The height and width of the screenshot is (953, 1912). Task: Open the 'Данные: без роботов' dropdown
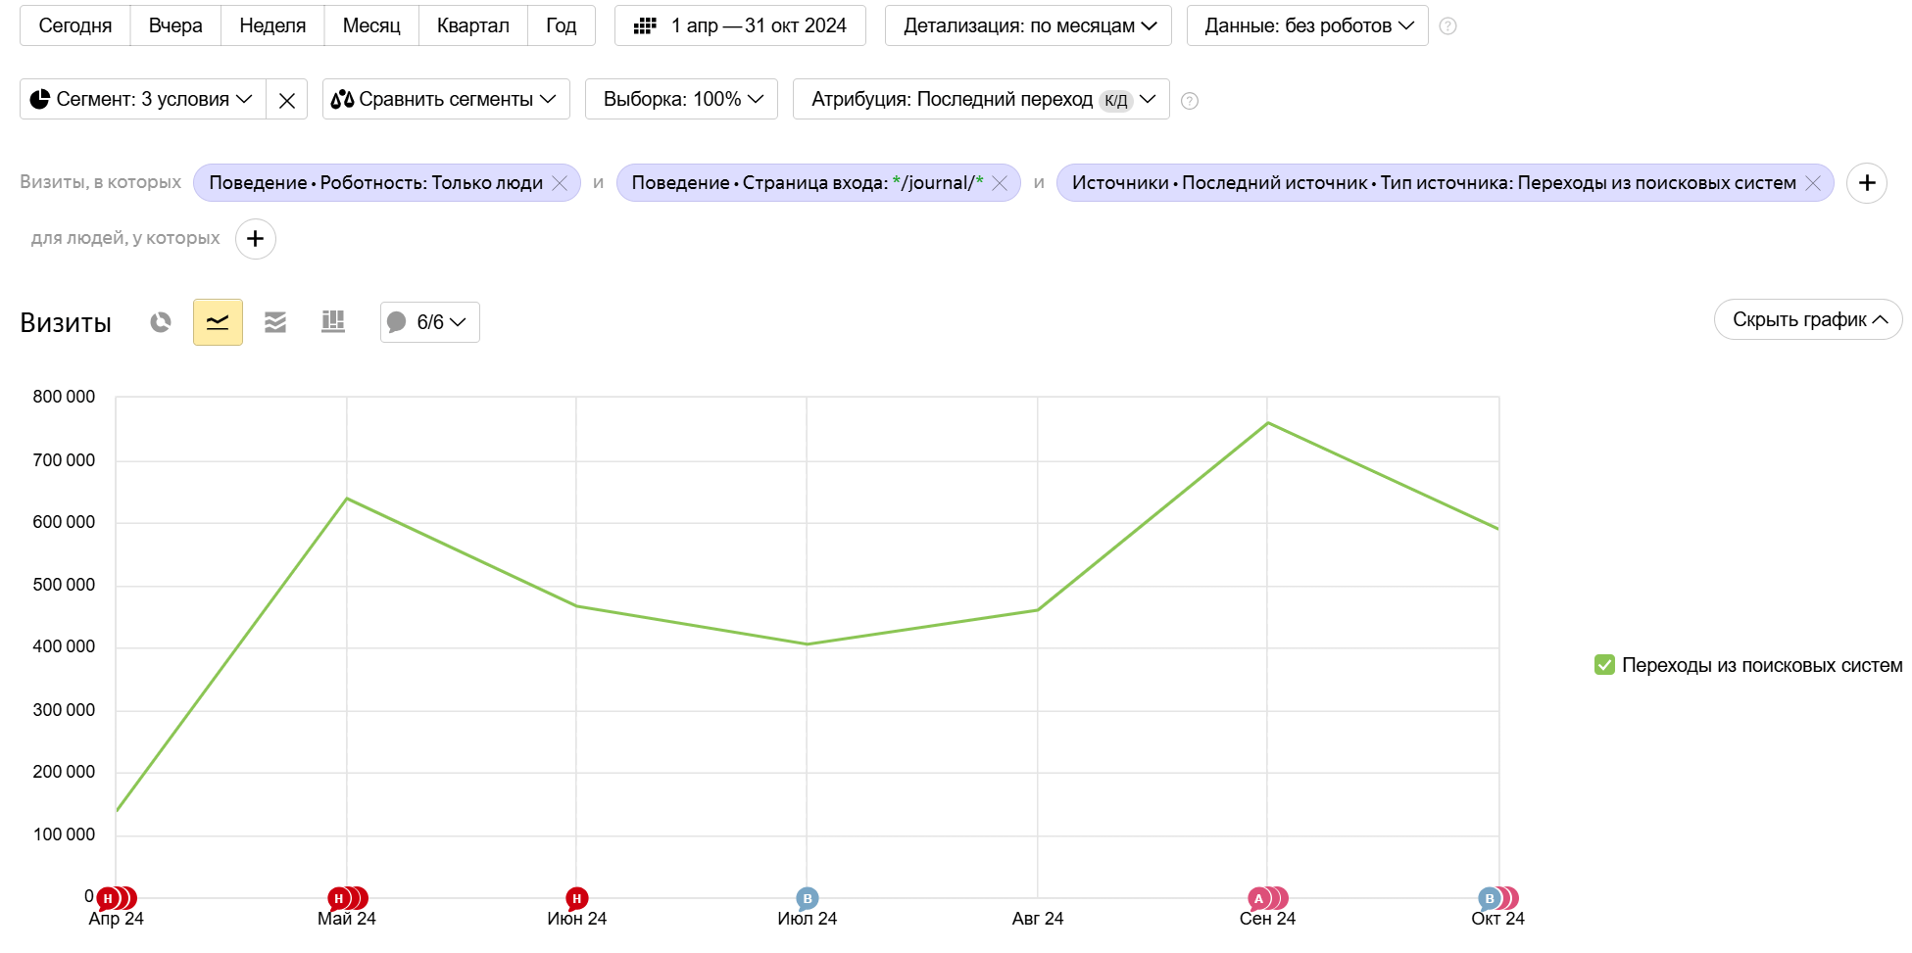click(1306, 25)
